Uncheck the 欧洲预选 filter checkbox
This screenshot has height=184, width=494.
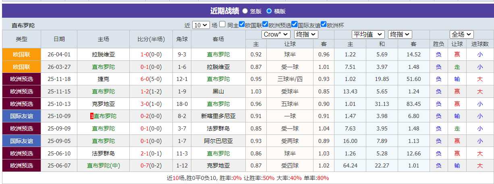point(265,24)
